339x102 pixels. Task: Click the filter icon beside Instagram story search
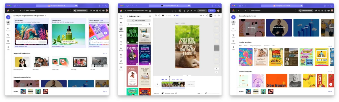(x=149, y=24)
